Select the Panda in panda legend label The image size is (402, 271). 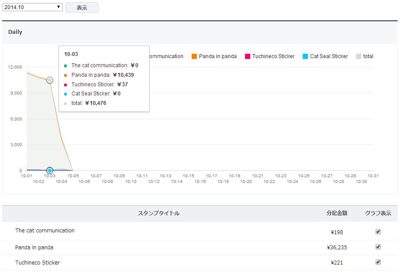[x=218, y=56]
